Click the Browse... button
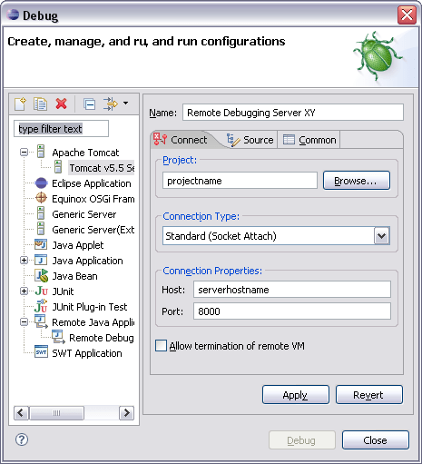Image resolution: width=422 pixels, height=464 pixels. [x=357, y=181]
